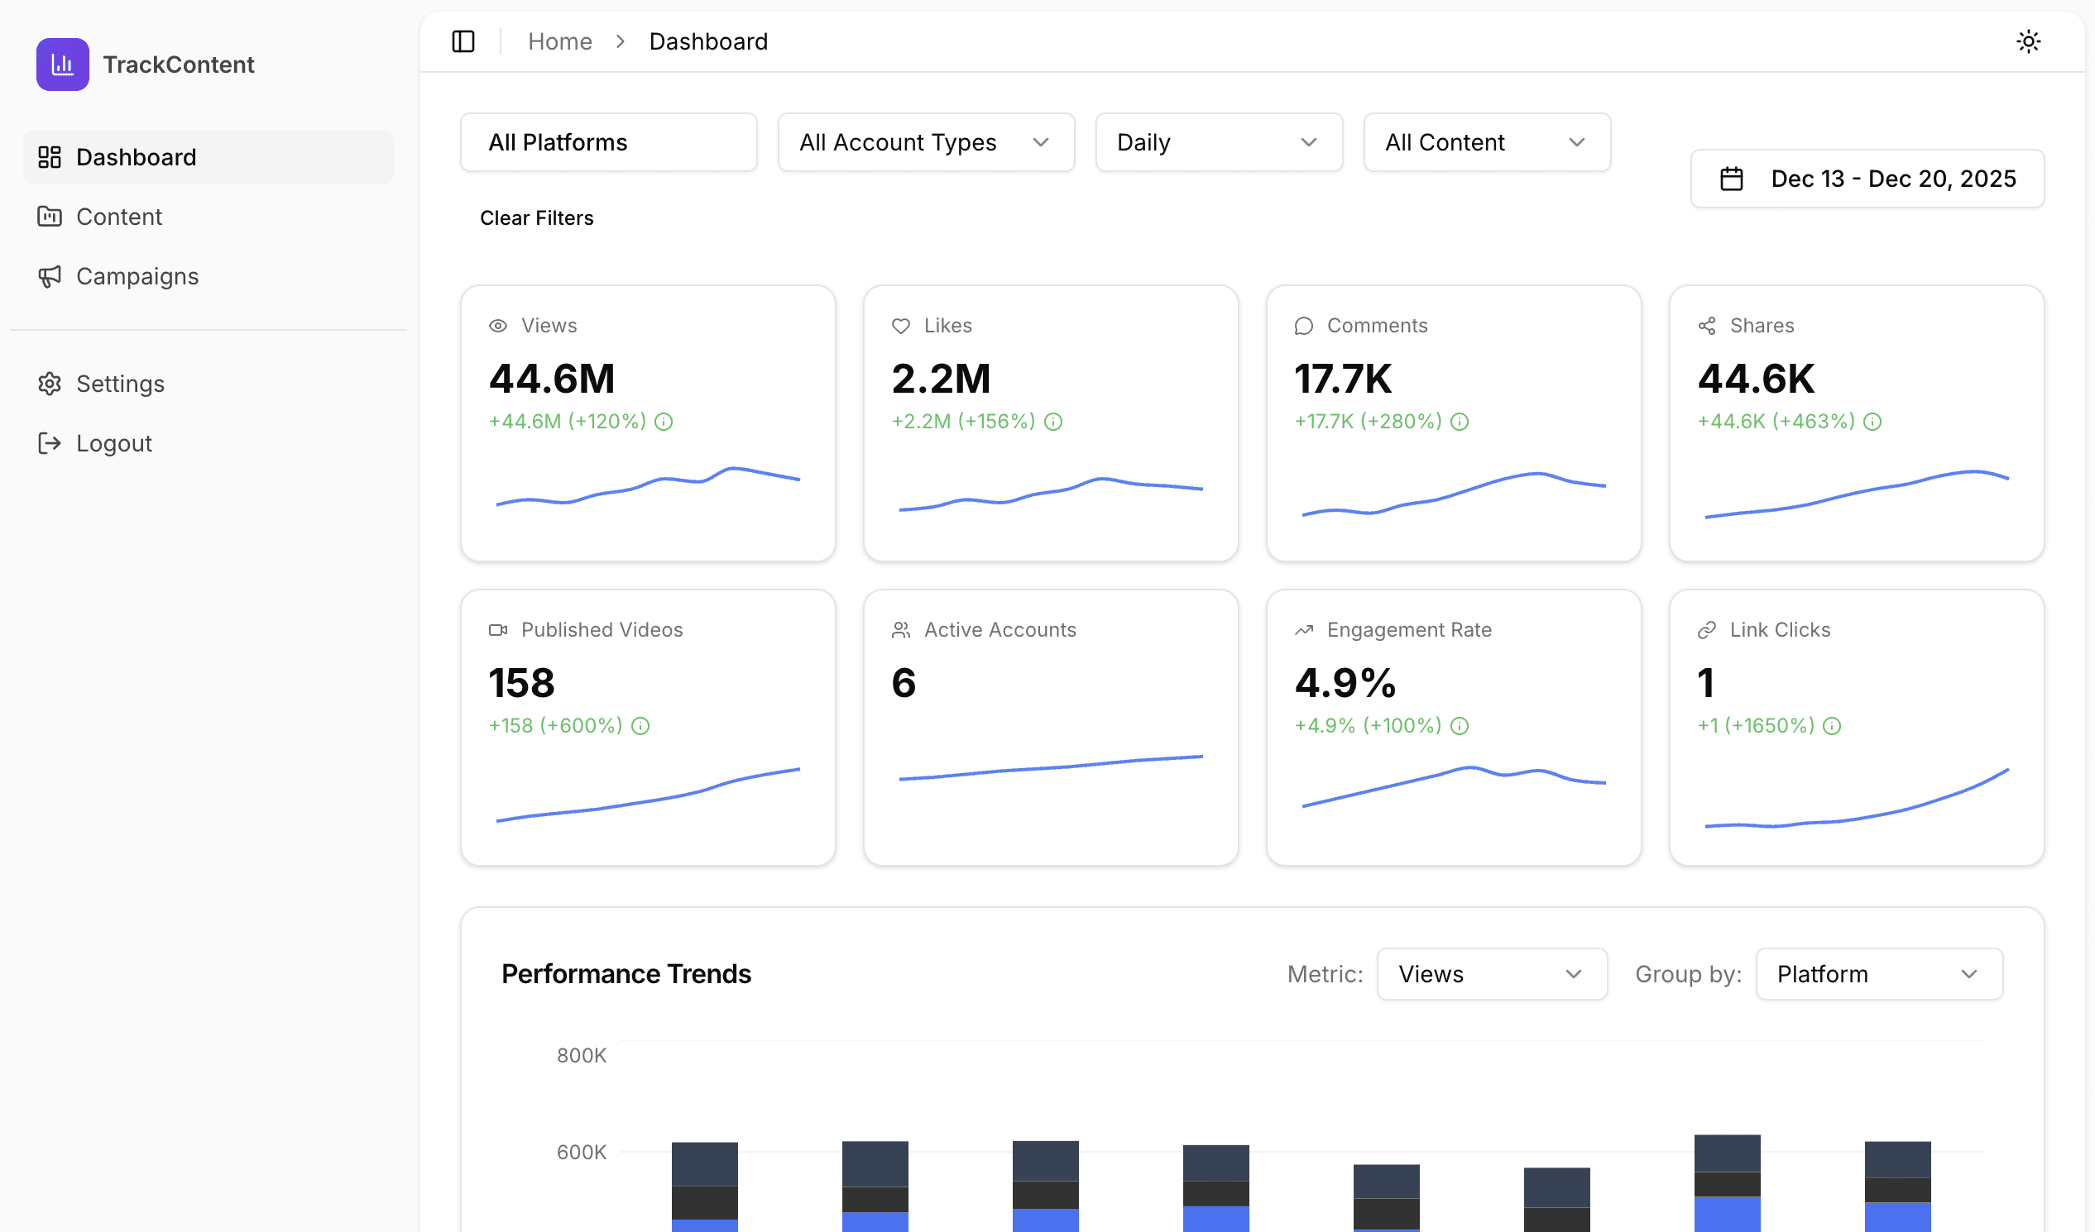Switch to light/dark theme via sun icon

click(x=2029, y=41)
